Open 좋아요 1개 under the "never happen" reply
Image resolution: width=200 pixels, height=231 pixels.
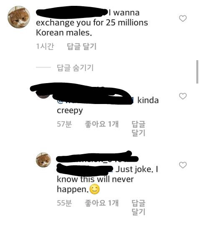101,203
